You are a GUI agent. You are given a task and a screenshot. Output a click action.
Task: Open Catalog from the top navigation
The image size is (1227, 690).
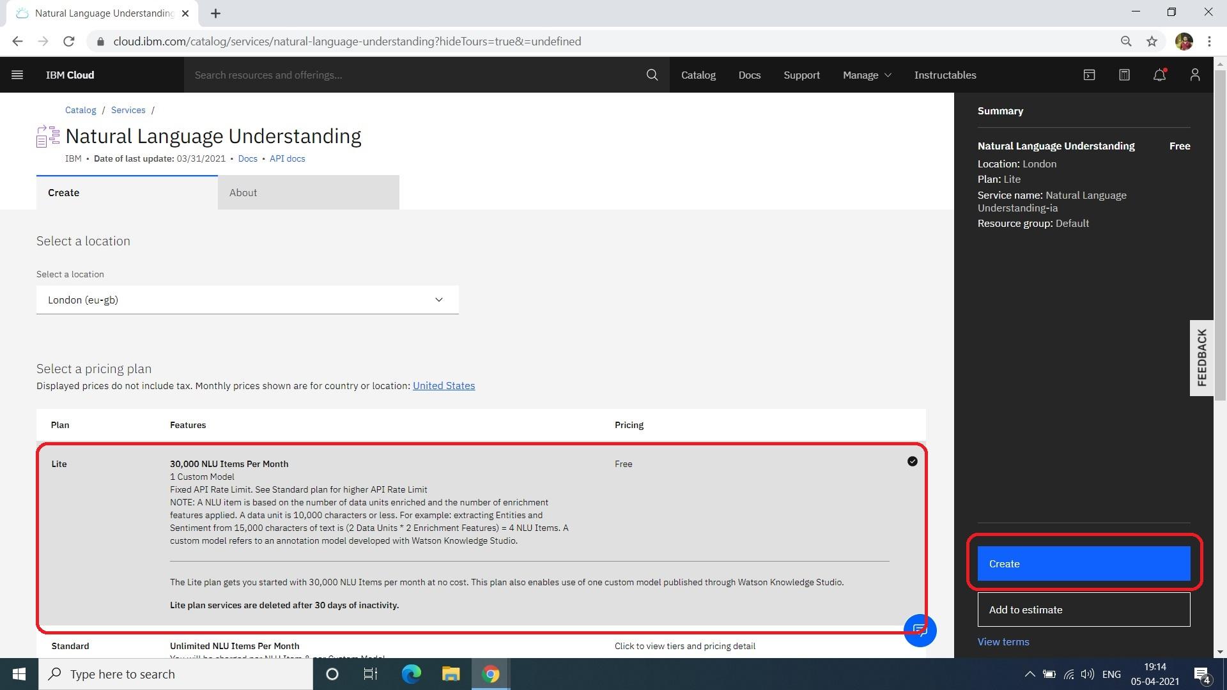click(698, 75)
